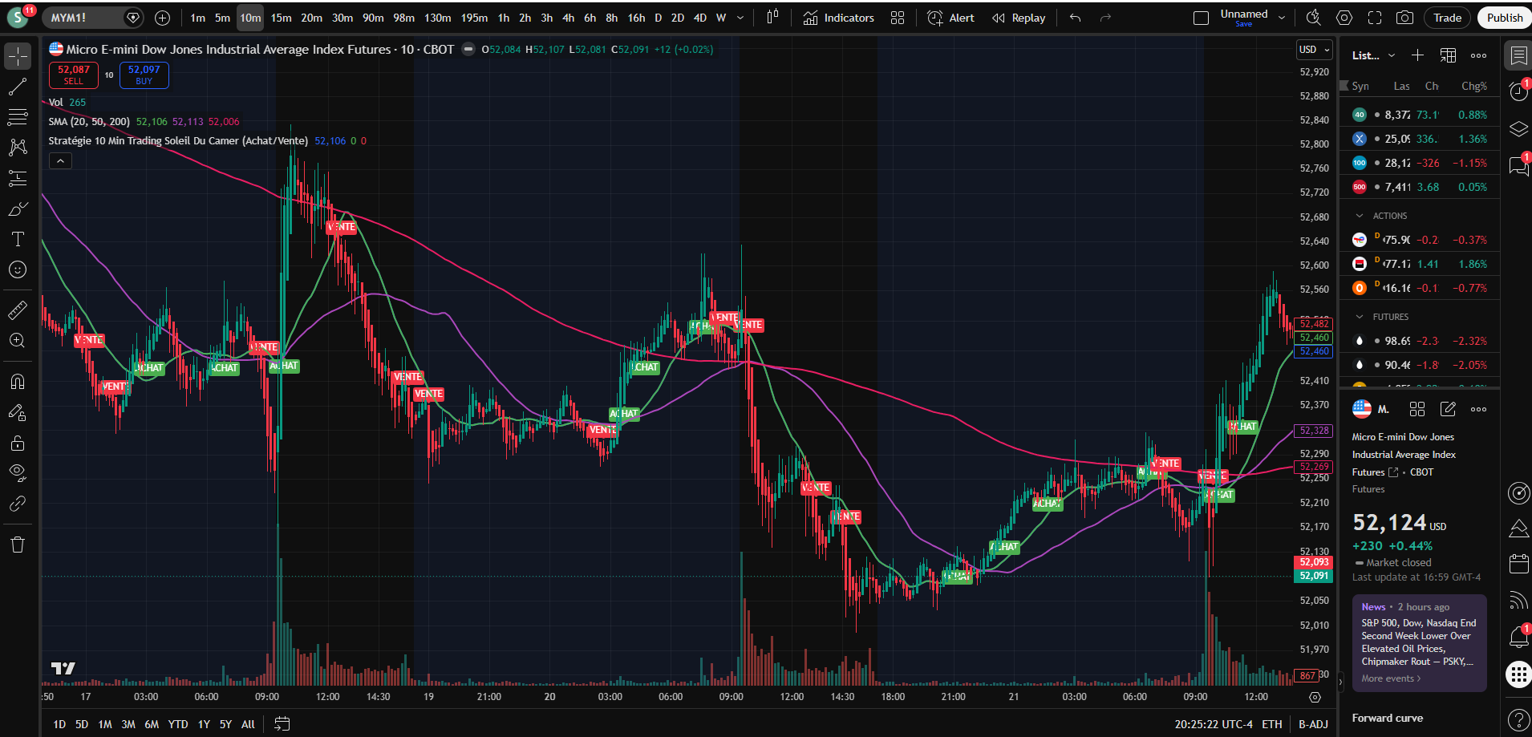Open the emoji and stickers tool

18,269
